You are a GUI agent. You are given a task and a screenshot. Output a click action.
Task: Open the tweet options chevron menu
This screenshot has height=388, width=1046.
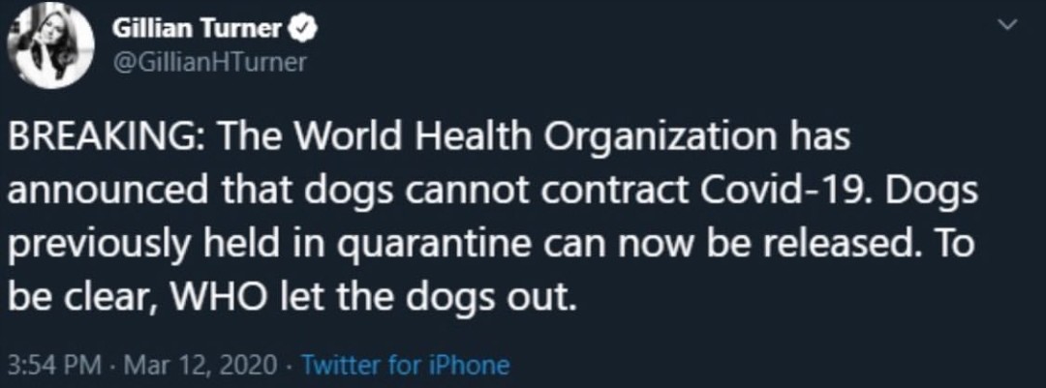click(x=1008, y=28)
